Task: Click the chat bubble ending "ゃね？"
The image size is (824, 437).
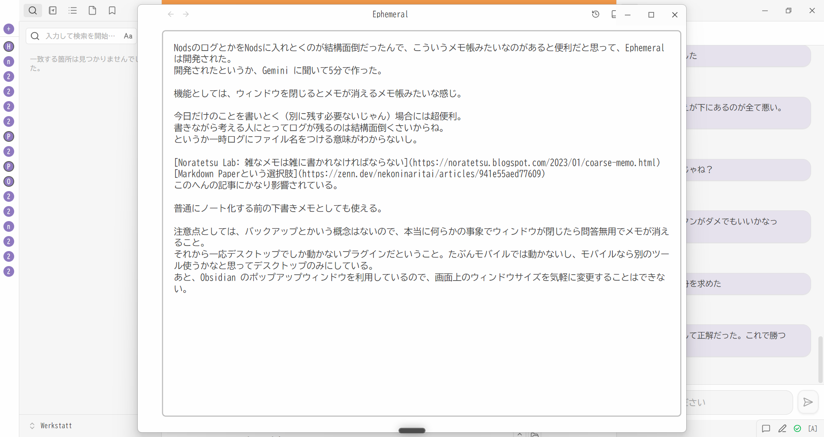Action: (748, 170)
